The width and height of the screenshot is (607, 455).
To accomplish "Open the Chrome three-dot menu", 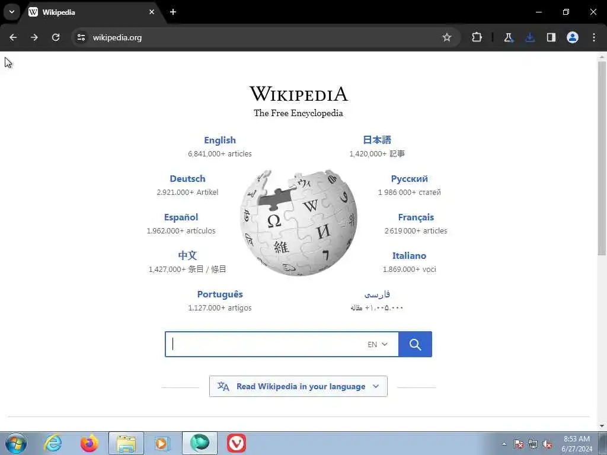I will pos(594,37).
